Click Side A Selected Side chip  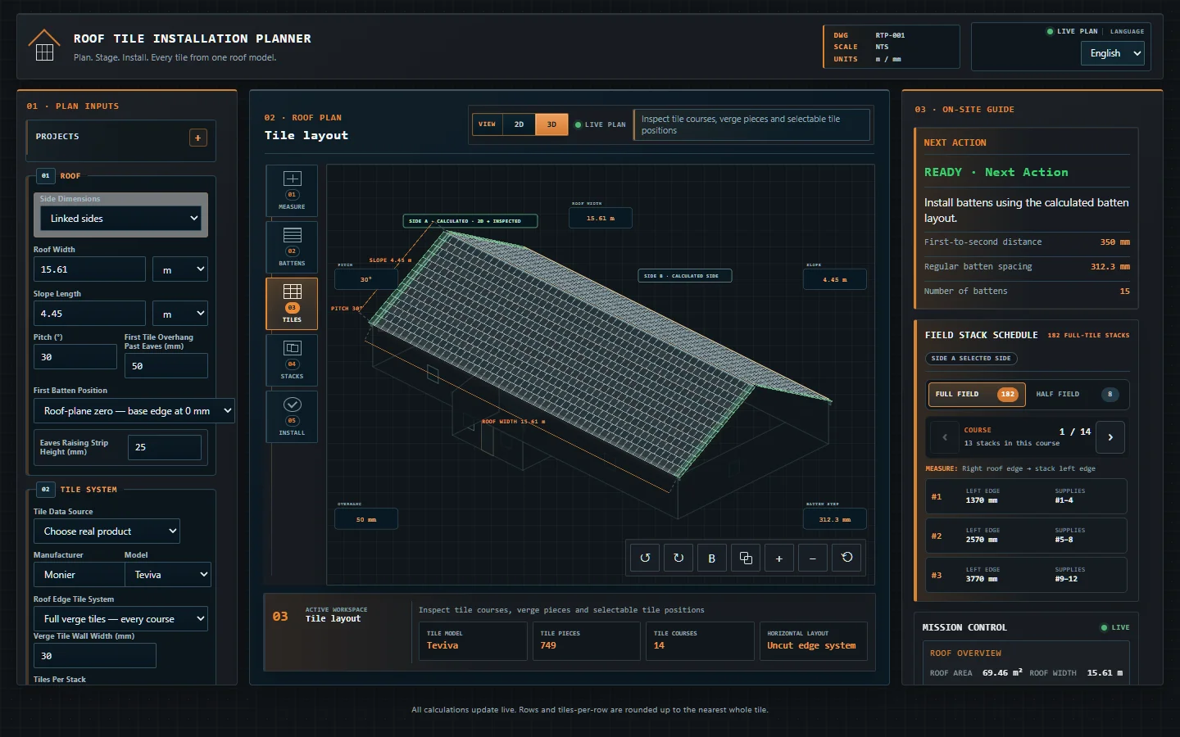point(971,359)
